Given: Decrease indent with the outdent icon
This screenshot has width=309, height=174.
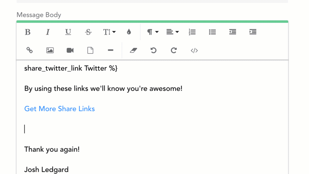Looking at the screenshot, I should click(233, 32).
